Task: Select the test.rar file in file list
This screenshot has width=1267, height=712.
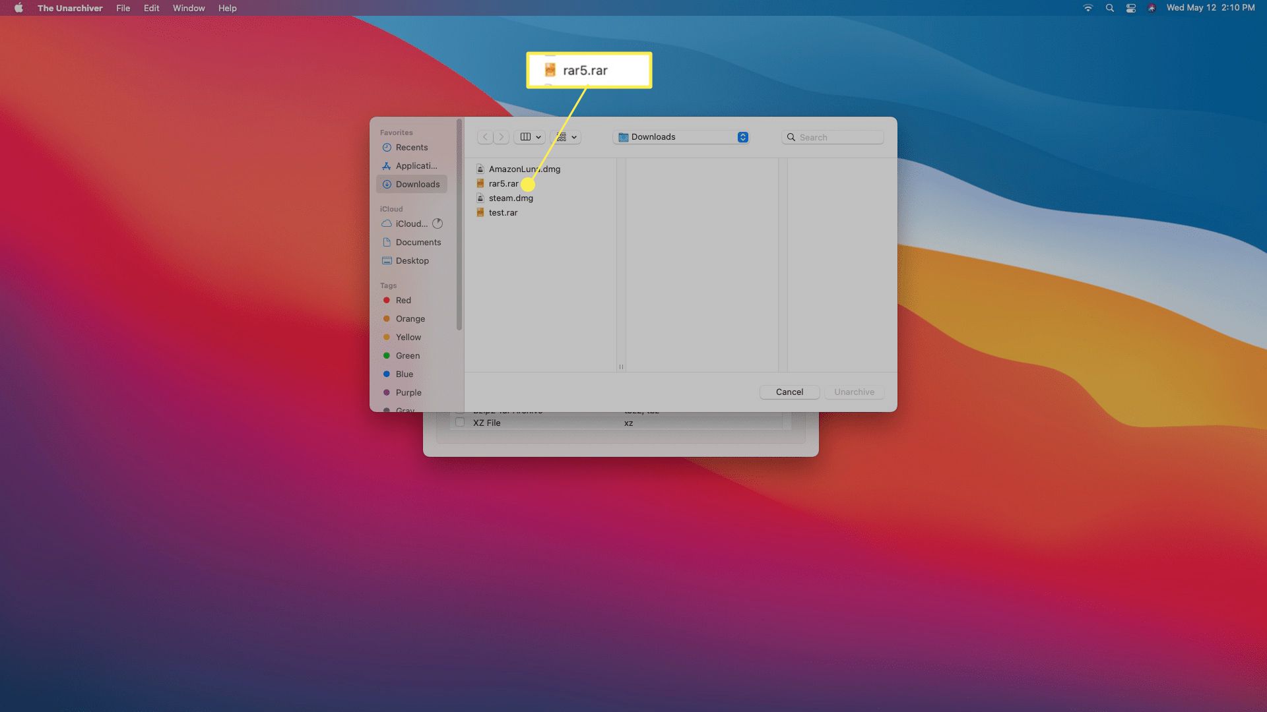Action: 503,212
